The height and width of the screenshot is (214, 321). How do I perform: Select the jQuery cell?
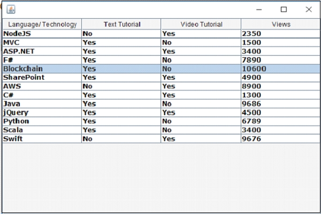42,112
